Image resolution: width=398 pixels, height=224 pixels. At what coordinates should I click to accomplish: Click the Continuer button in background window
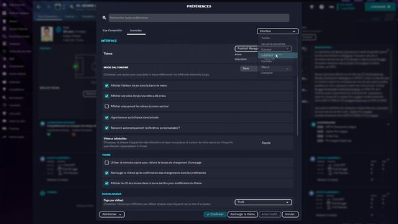(380, 7)
